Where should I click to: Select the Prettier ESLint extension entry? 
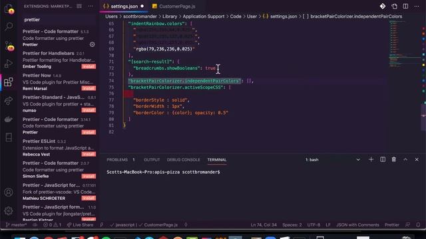(59, 147)
